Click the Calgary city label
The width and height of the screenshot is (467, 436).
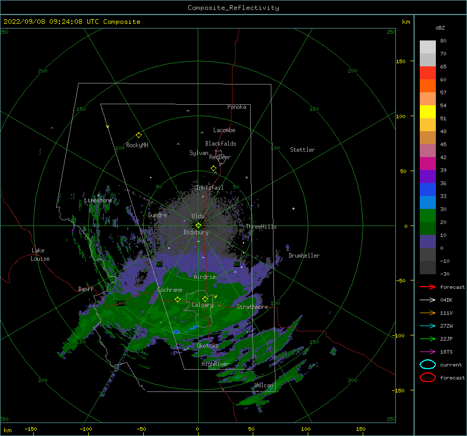point(202,305)
